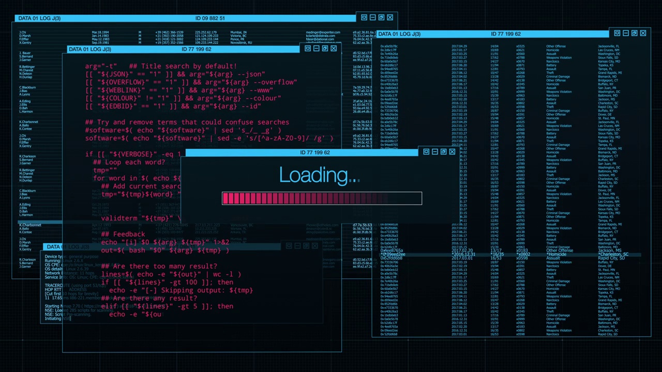Screen dimensions: 662x372
Task: Minimize the crime records table window
Action: 626,33
